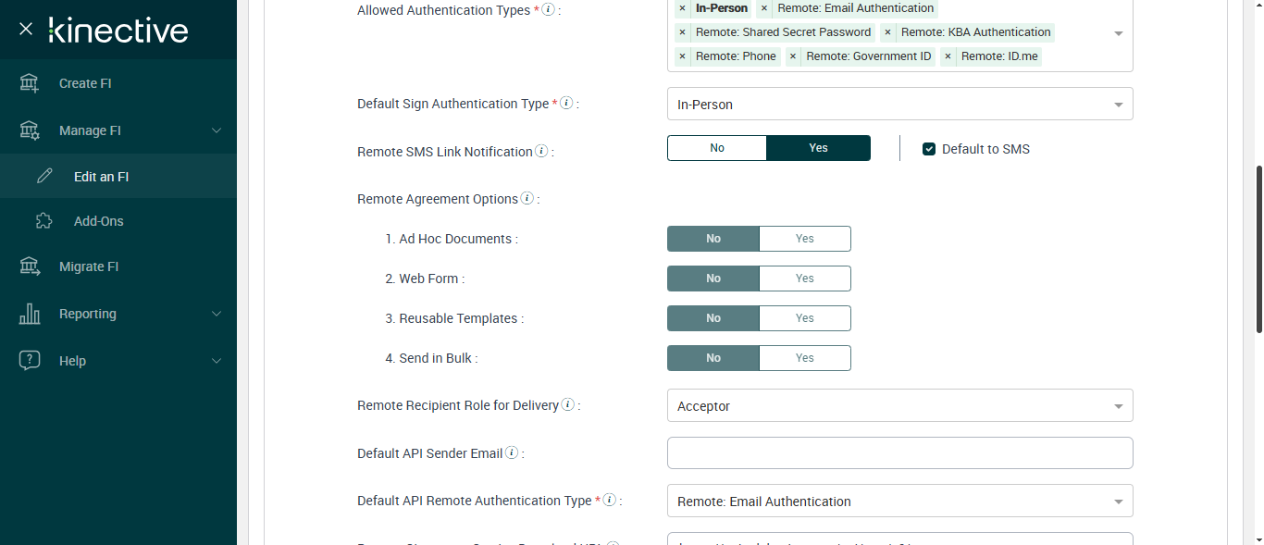Click info icon beside Default API Sender Email
The image size is (1264, 545).
(512, 453)
